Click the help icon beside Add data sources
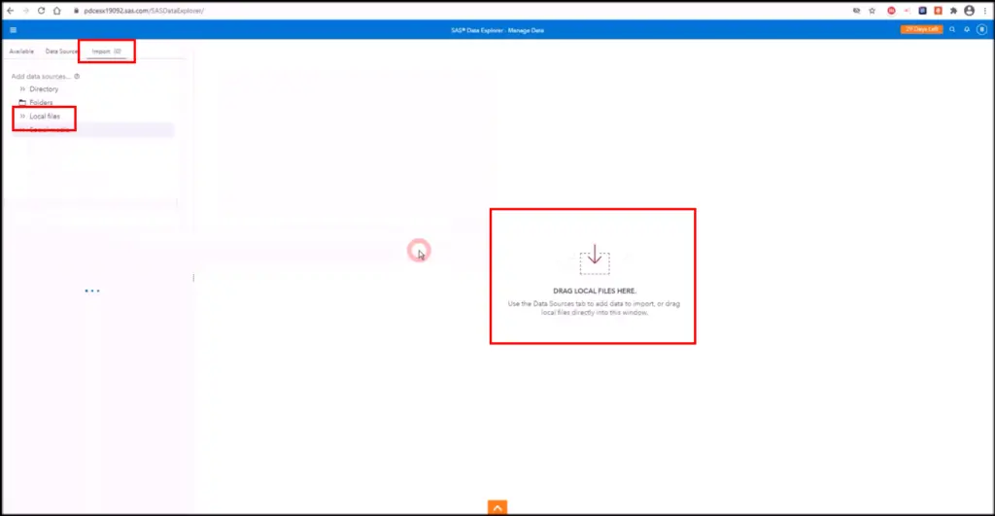The image size is (995, 516). click(x=77, y=76)
